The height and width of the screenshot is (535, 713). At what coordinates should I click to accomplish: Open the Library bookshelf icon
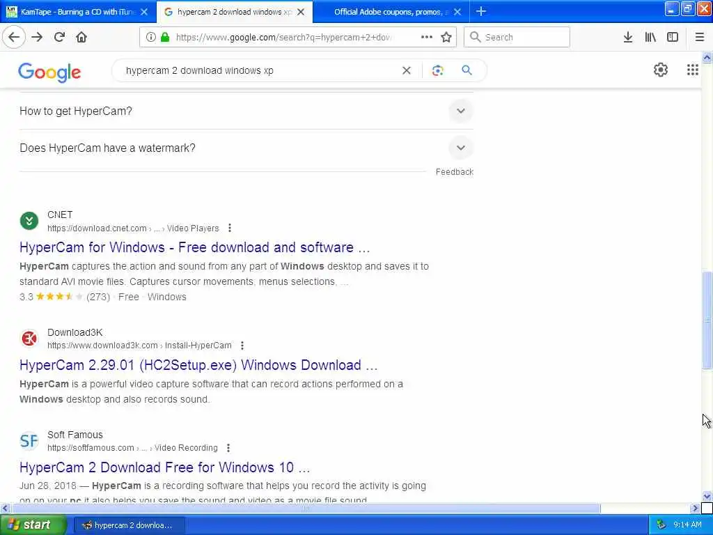tap(650, 37)
